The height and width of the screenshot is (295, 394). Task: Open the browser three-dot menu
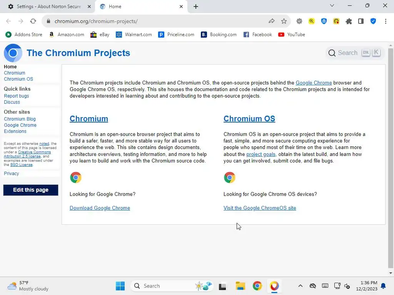[x=386, y=22]
